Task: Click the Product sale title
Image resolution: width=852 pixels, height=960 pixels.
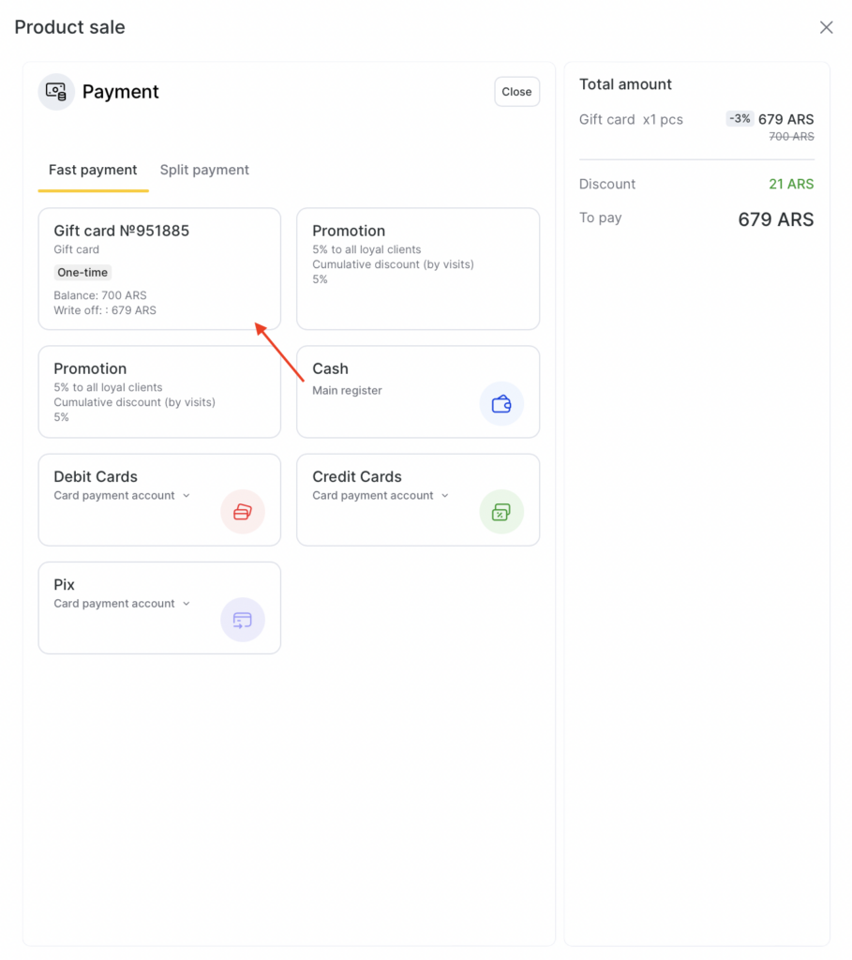Action: [x=69, y=27]
